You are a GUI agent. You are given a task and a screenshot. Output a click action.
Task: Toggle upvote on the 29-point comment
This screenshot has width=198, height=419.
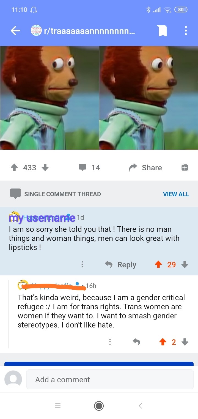(x=158, y=265)
